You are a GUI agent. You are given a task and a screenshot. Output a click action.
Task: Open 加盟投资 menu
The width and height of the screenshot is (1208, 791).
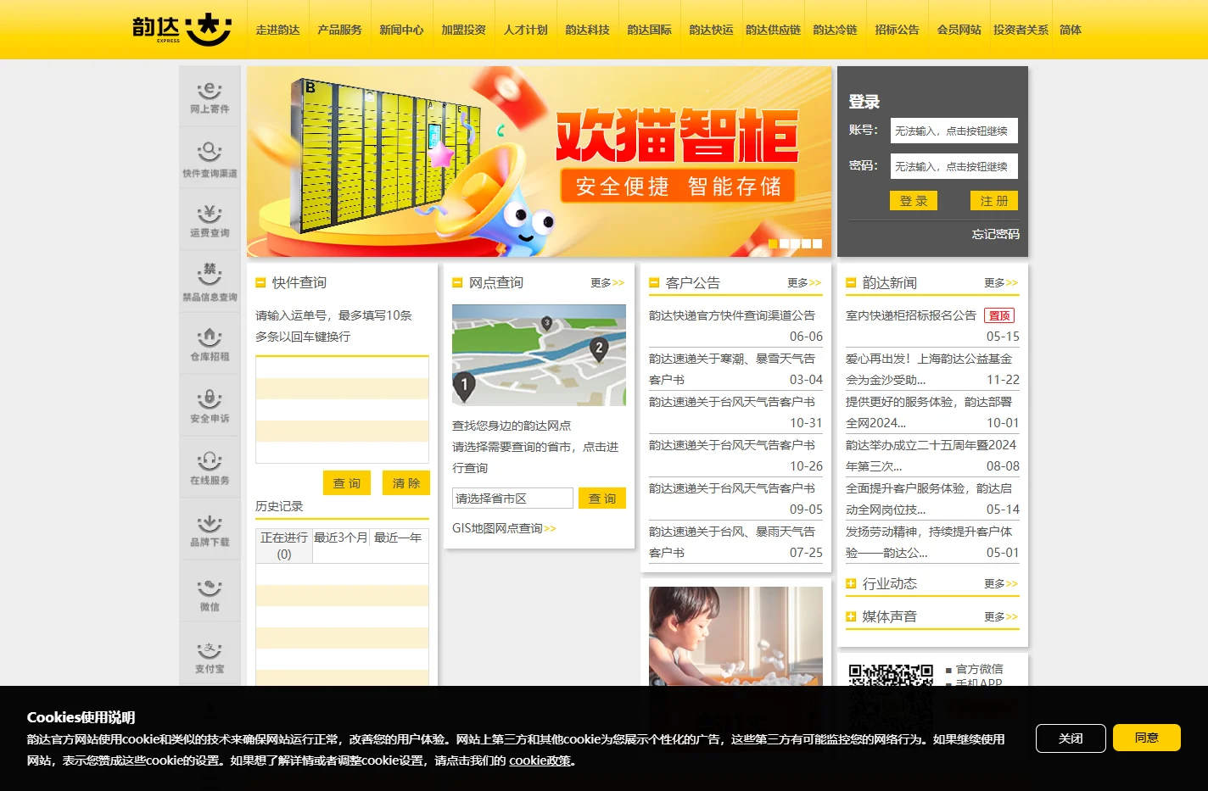pos(464,30)
